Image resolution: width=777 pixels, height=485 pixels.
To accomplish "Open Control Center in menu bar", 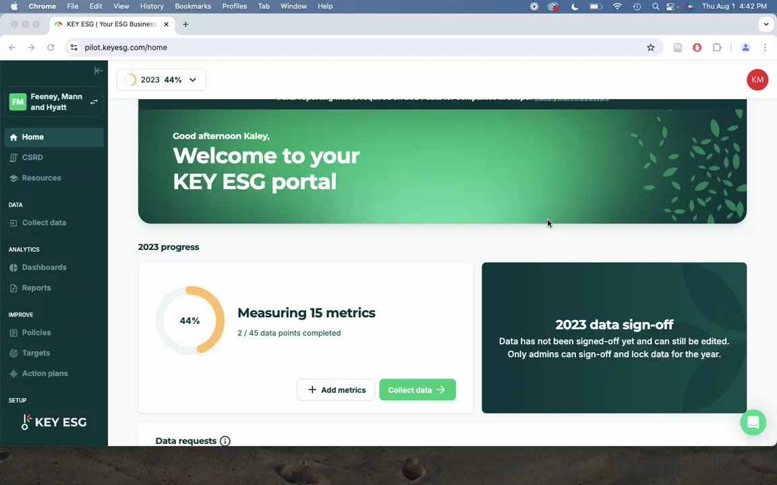I will coord(670,7).
